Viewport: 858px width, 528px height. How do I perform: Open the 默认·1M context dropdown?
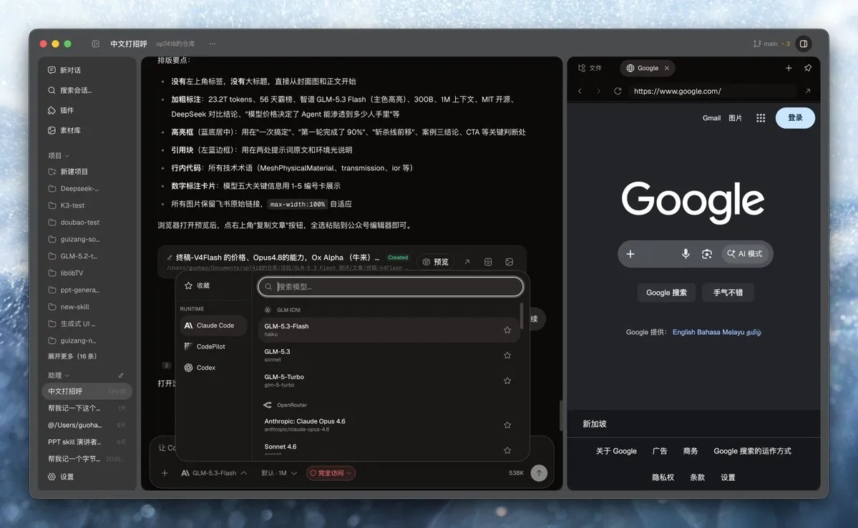click(x=279, y=474)
